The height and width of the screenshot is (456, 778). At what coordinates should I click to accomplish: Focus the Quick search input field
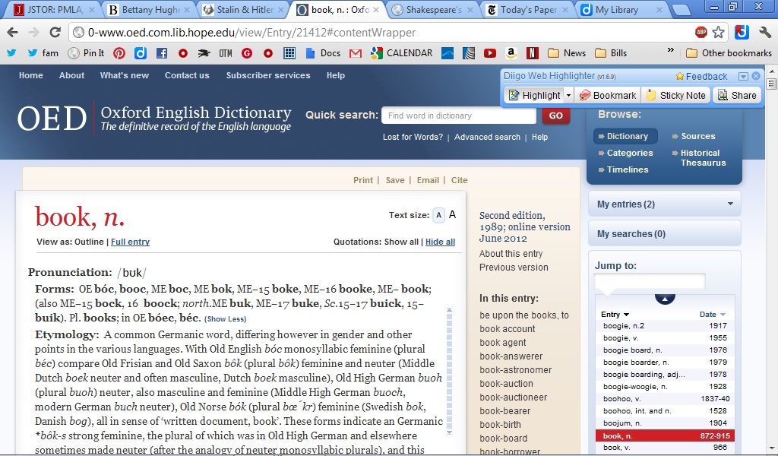(x=459, y=116)
